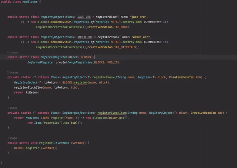Viewport: 237px width, 168px height.
Task: Click the ModItems class reference
Action: [32, 118]
